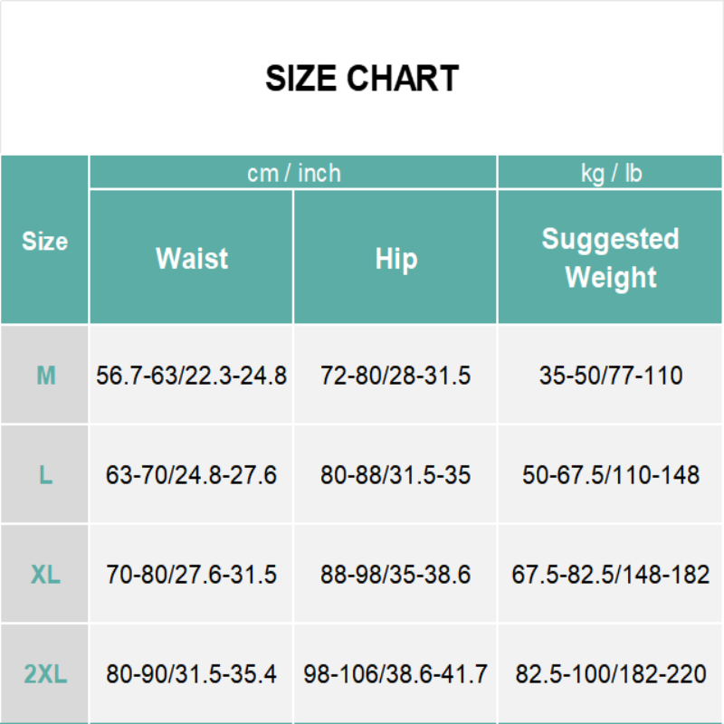The height and width of the screenshot is (724, 724).
Task: Select the kg / lb header cell
Action: [x=611, y=173]
